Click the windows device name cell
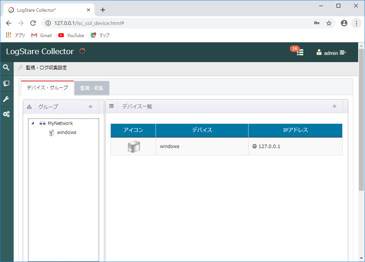 (202, 146)
